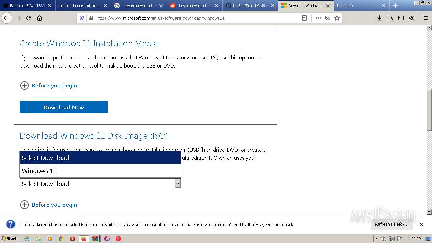The width and height of the screenshot is (432, 243).
Task: Choose the Select Download list option
Action: 100,158
